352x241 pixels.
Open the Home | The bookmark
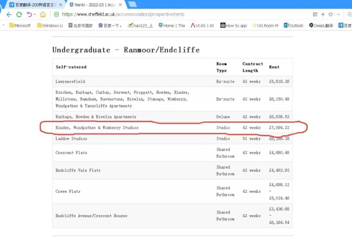tap(172, 26)
